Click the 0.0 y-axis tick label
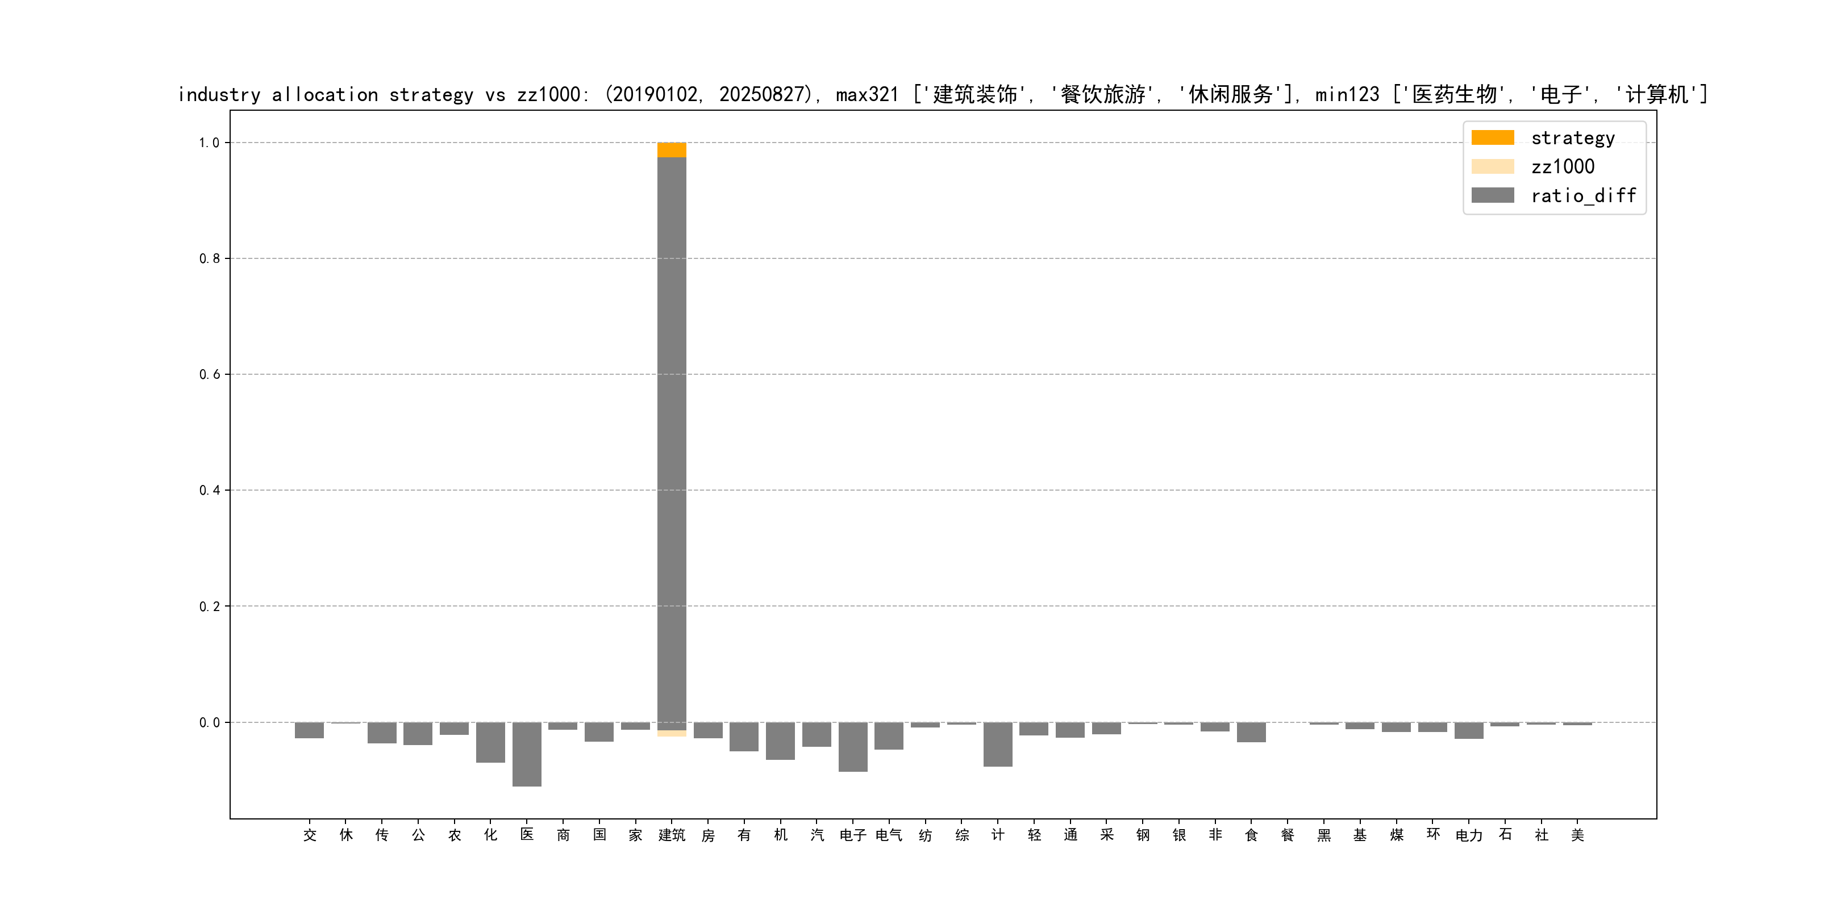This screenshot has width=1841, height=920. [209, 722]
